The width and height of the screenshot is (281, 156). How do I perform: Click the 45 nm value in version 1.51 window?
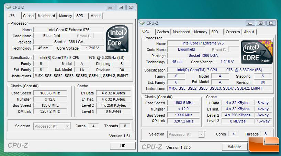pyautogui.click(x=43, y=48)
